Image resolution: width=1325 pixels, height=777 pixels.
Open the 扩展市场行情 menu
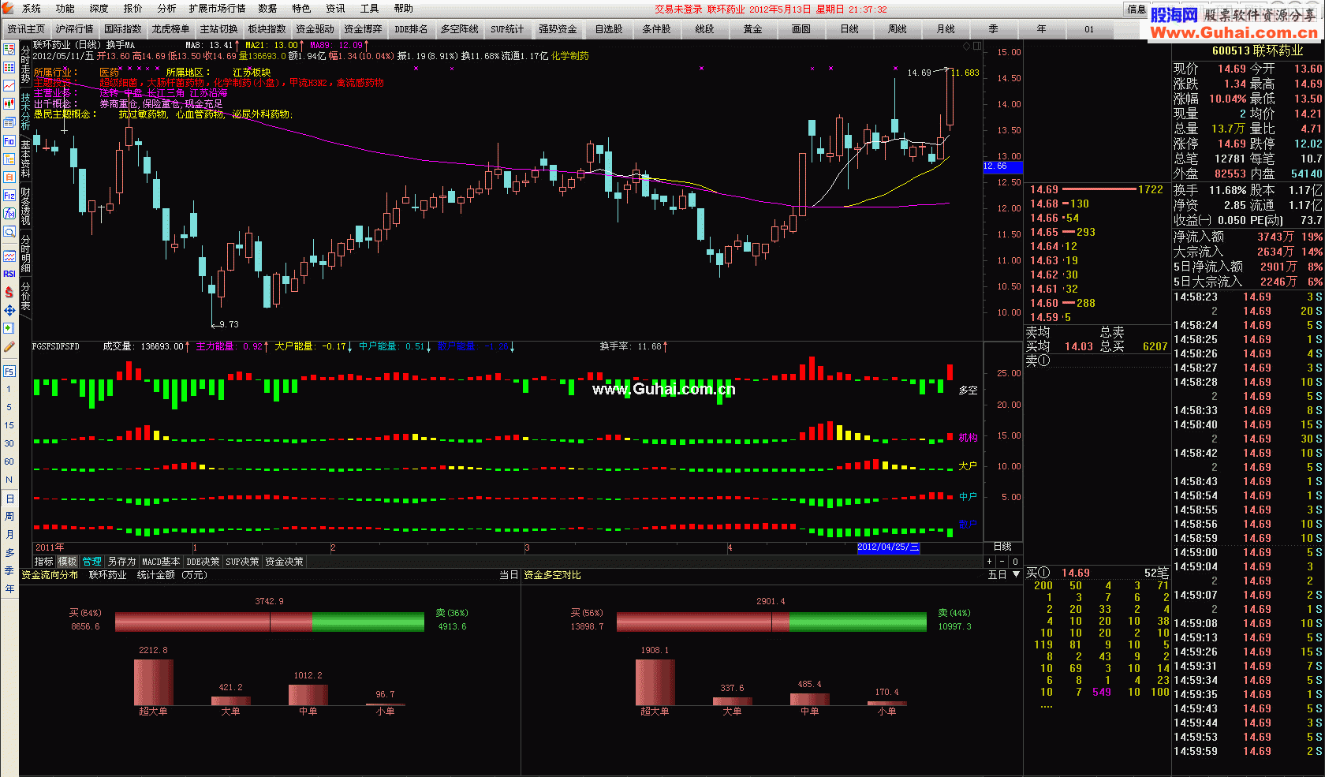(x=217, y=9)
